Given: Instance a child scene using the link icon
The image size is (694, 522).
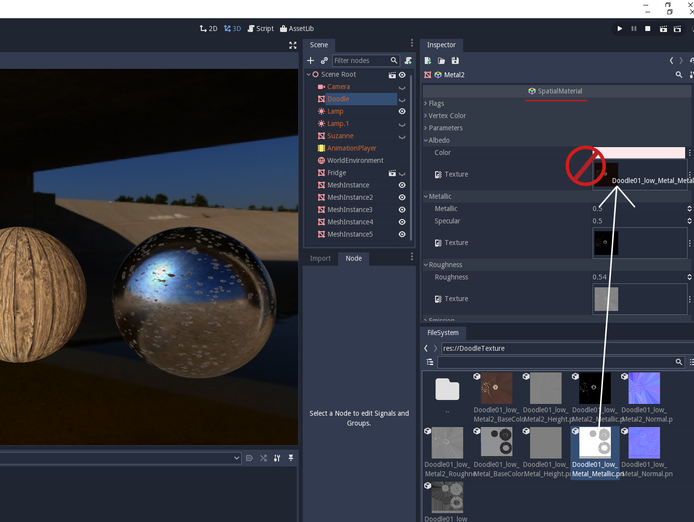Looking at the screenshot, I should (324, 61).
